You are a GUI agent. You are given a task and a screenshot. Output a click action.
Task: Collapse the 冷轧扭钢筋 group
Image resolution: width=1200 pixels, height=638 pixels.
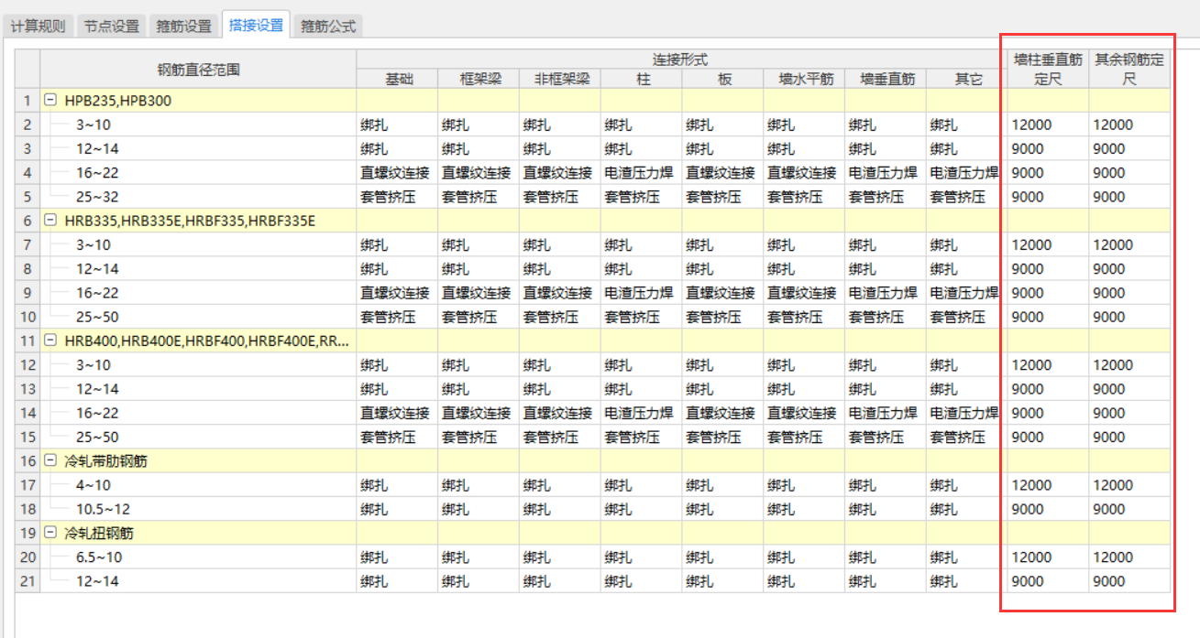51,533
